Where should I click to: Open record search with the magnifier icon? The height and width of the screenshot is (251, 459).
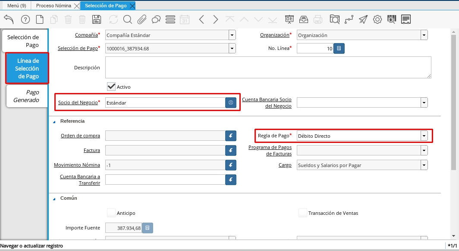128,19
